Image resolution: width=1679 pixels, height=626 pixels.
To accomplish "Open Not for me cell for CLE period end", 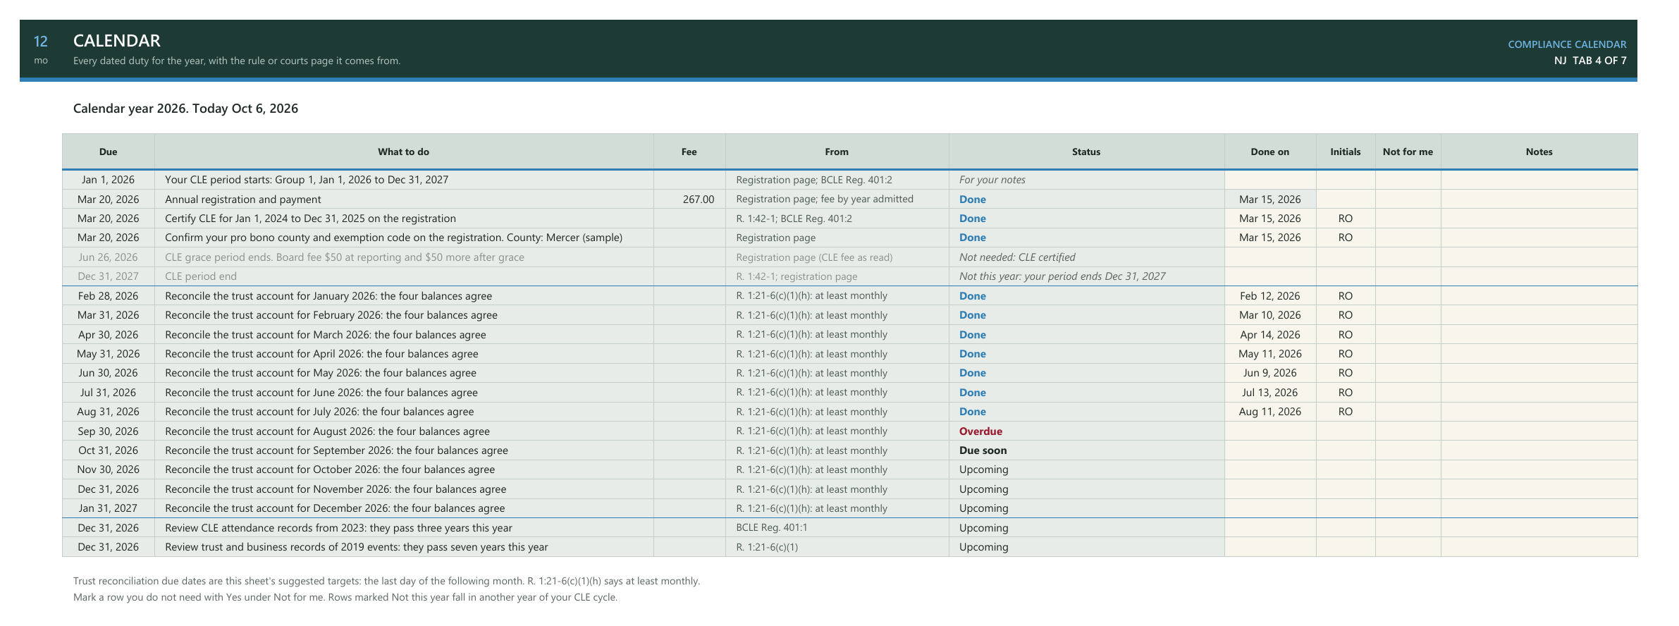I will [1408, 276].
